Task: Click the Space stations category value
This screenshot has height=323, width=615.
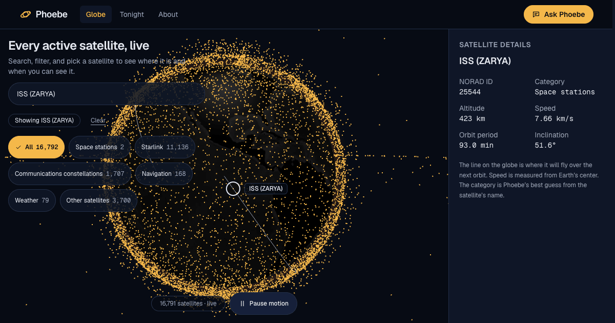Action: click(x=565, y=92)
